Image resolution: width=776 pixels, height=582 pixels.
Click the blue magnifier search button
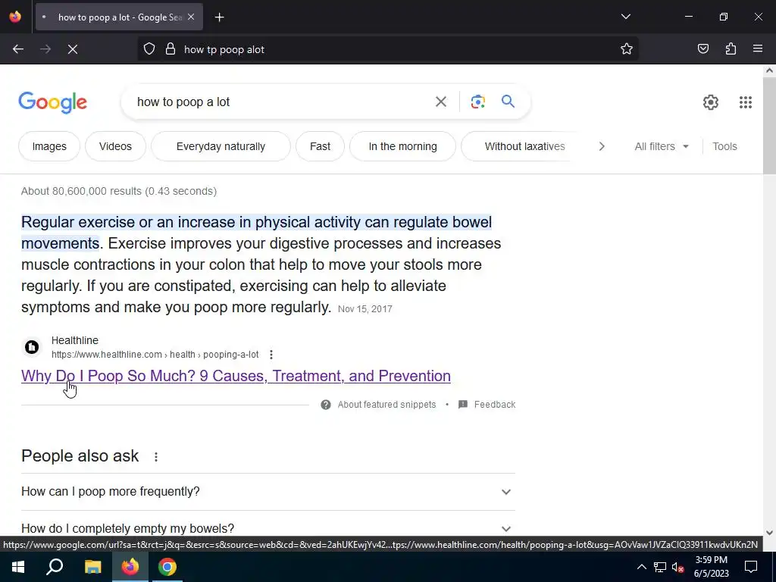[x=508, y=102]
